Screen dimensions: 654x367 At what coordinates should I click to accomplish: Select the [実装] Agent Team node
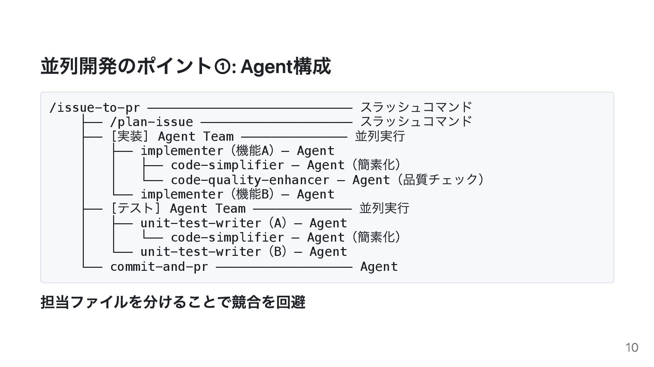click(172, 137)
